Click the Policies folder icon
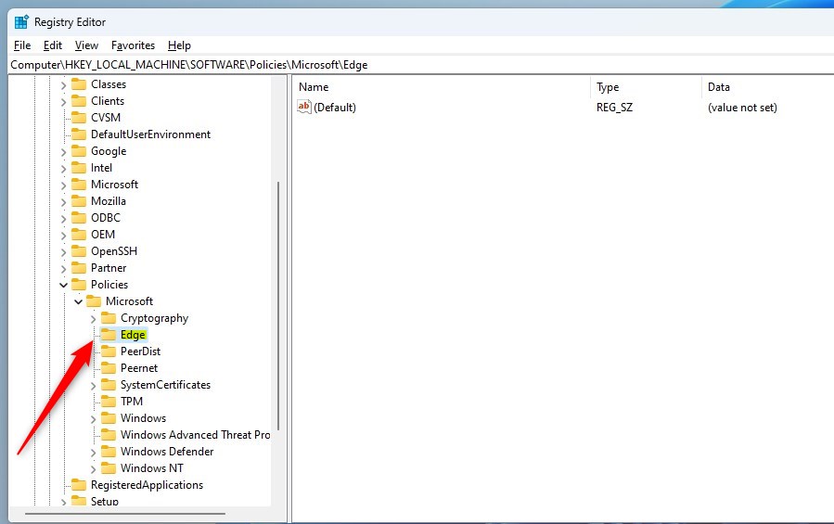Image resolution: width=834 pixels, height=524 pixels. (x=79, y=284)
